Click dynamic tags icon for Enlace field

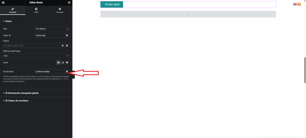pyautogui.click(x=67, y=46)
